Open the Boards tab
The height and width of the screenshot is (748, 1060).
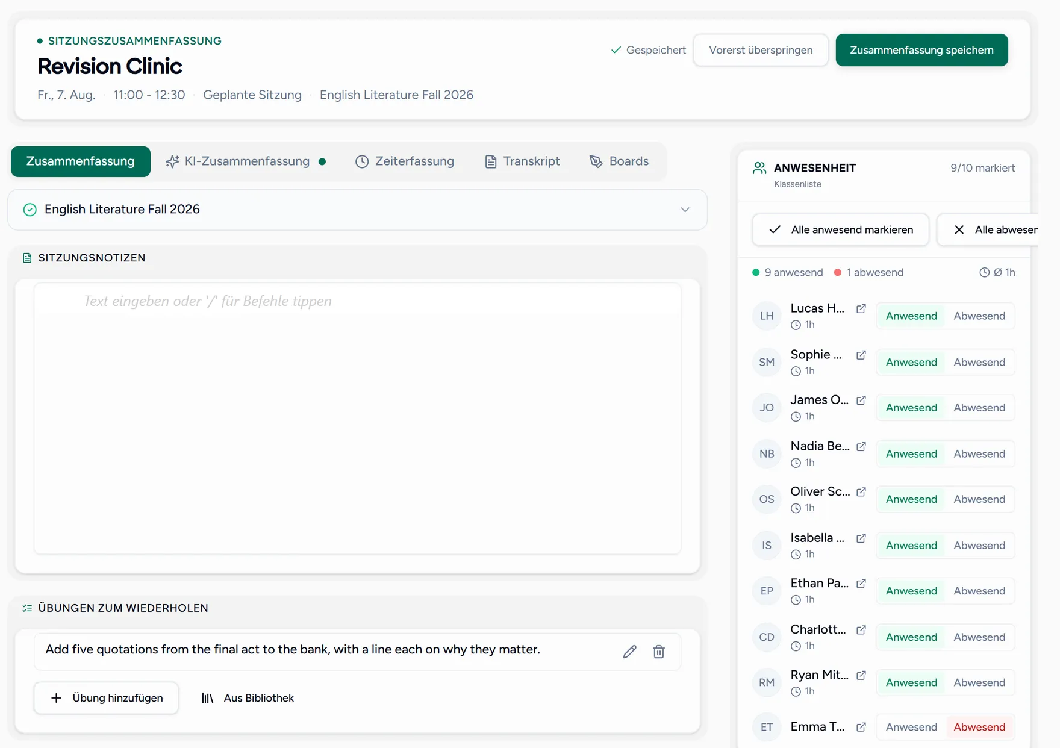[x=619, y=161]
